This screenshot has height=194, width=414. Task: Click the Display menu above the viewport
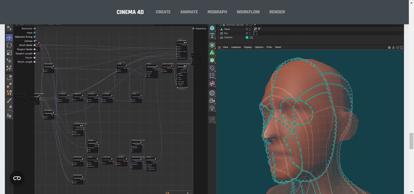click(x=248, y=47)
